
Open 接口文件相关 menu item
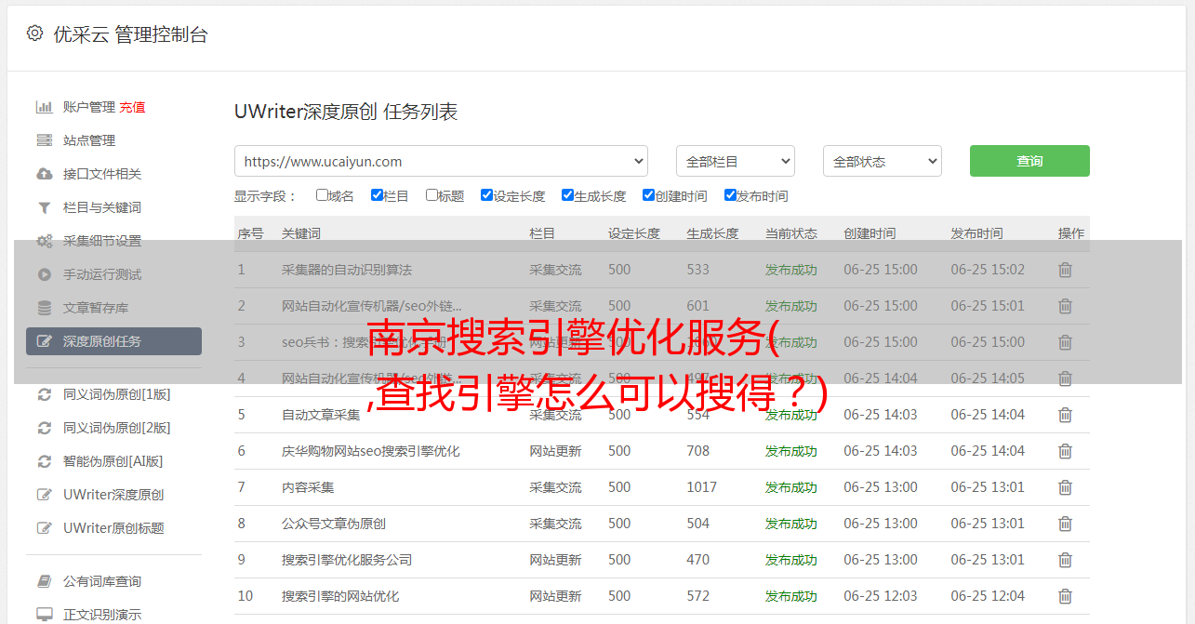click(x=102, y=174)
